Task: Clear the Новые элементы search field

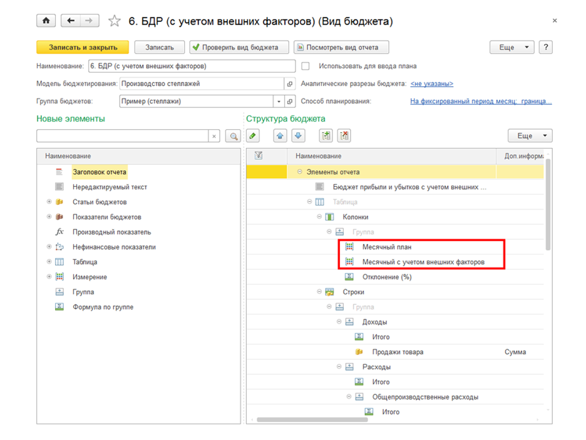Action: pyautogui.click(x=213, y=136)
